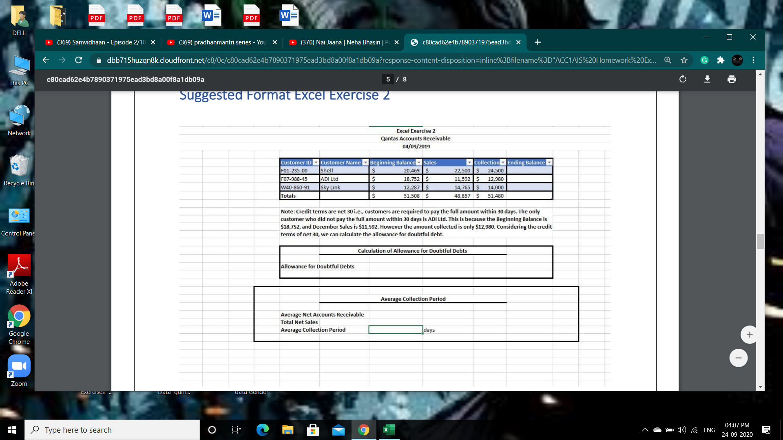The height and width of the screenshot is (440, 783).
Task: Zoom out with the floating minus control
Action: (x=738, y=358)
